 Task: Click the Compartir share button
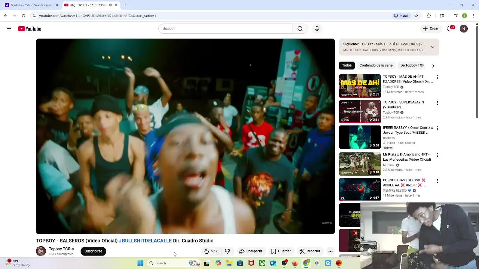tap(251, 251)
